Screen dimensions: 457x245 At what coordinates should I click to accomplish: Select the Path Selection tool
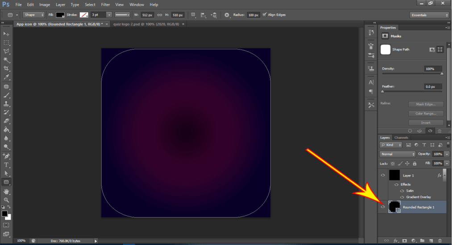tap(6, 174)
